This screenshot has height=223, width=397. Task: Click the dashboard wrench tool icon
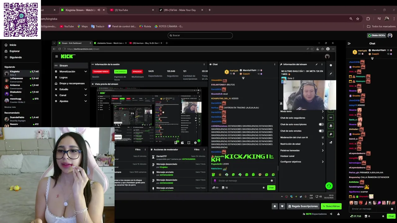click(331, 134)
